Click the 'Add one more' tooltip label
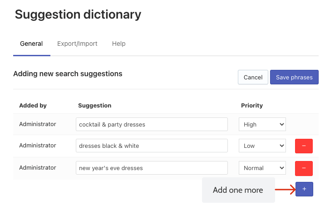Image resolution: width=330 pixels, height=205 pixels. (238, 190)
